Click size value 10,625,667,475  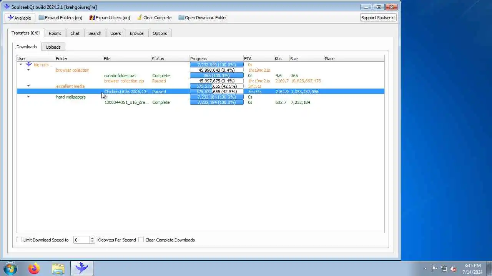pos(306,81)
